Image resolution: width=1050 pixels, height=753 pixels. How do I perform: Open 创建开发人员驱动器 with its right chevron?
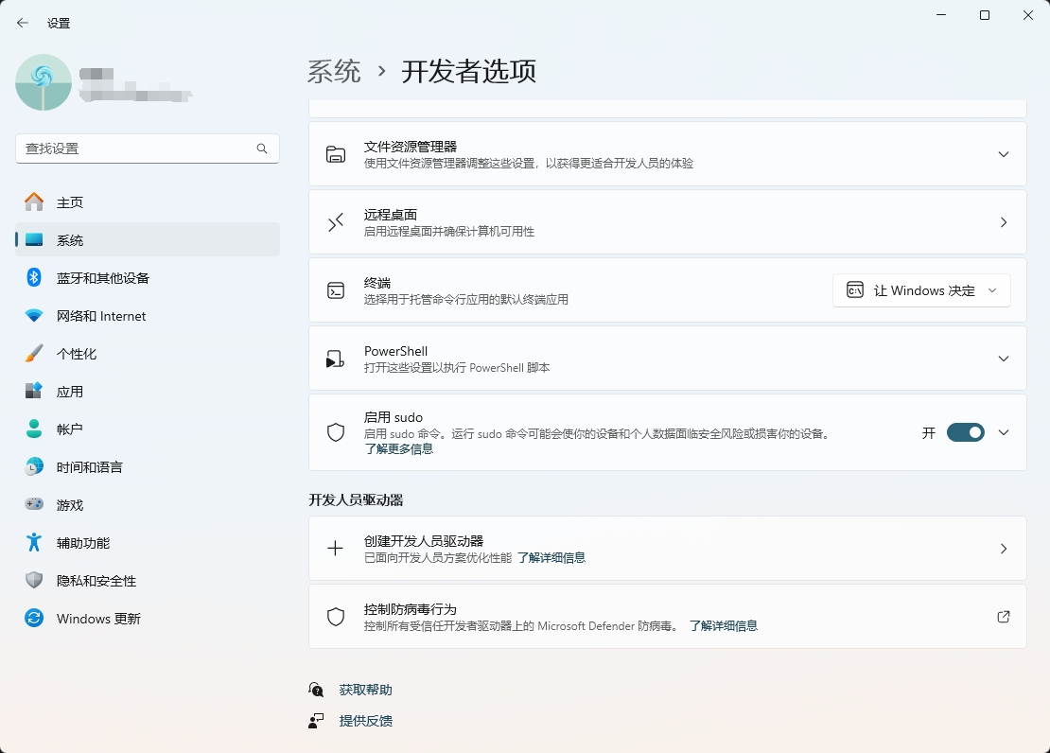coord(1003,549)
